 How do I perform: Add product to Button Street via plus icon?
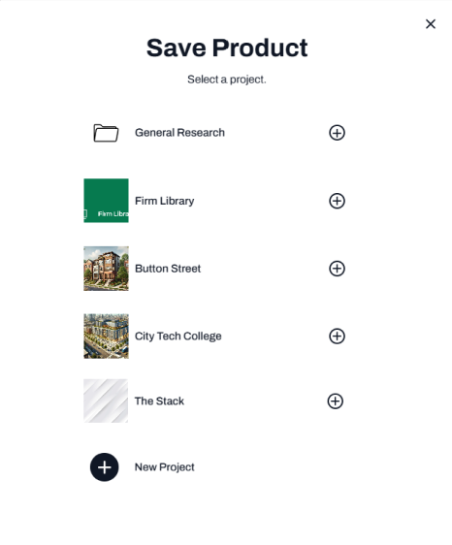337,269
